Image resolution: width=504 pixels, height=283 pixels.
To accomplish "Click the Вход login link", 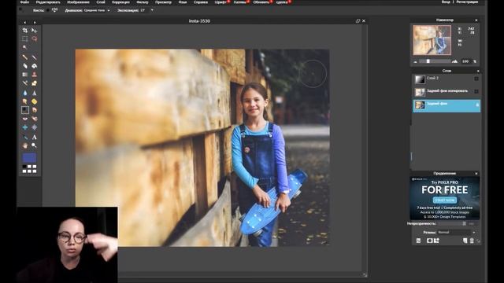I will tap(446, 2).
